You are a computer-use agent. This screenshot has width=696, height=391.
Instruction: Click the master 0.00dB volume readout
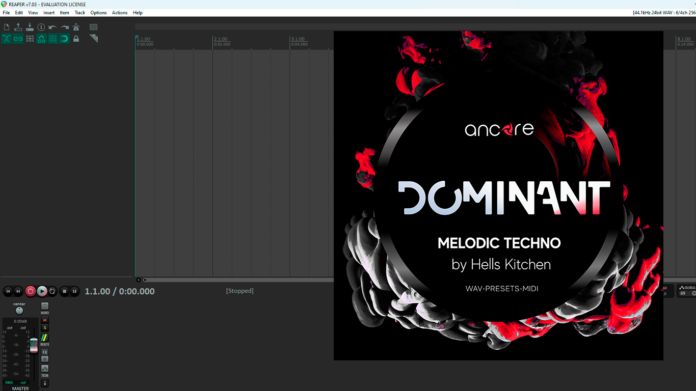(x=20, y=321)
